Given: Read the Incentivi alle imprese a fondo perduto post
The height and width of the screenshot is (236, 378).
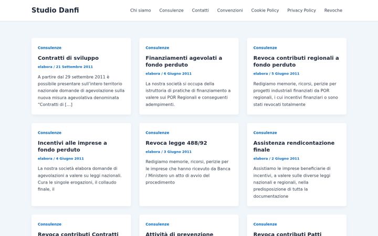Looking at the screenshot, I should coord(72,146).
